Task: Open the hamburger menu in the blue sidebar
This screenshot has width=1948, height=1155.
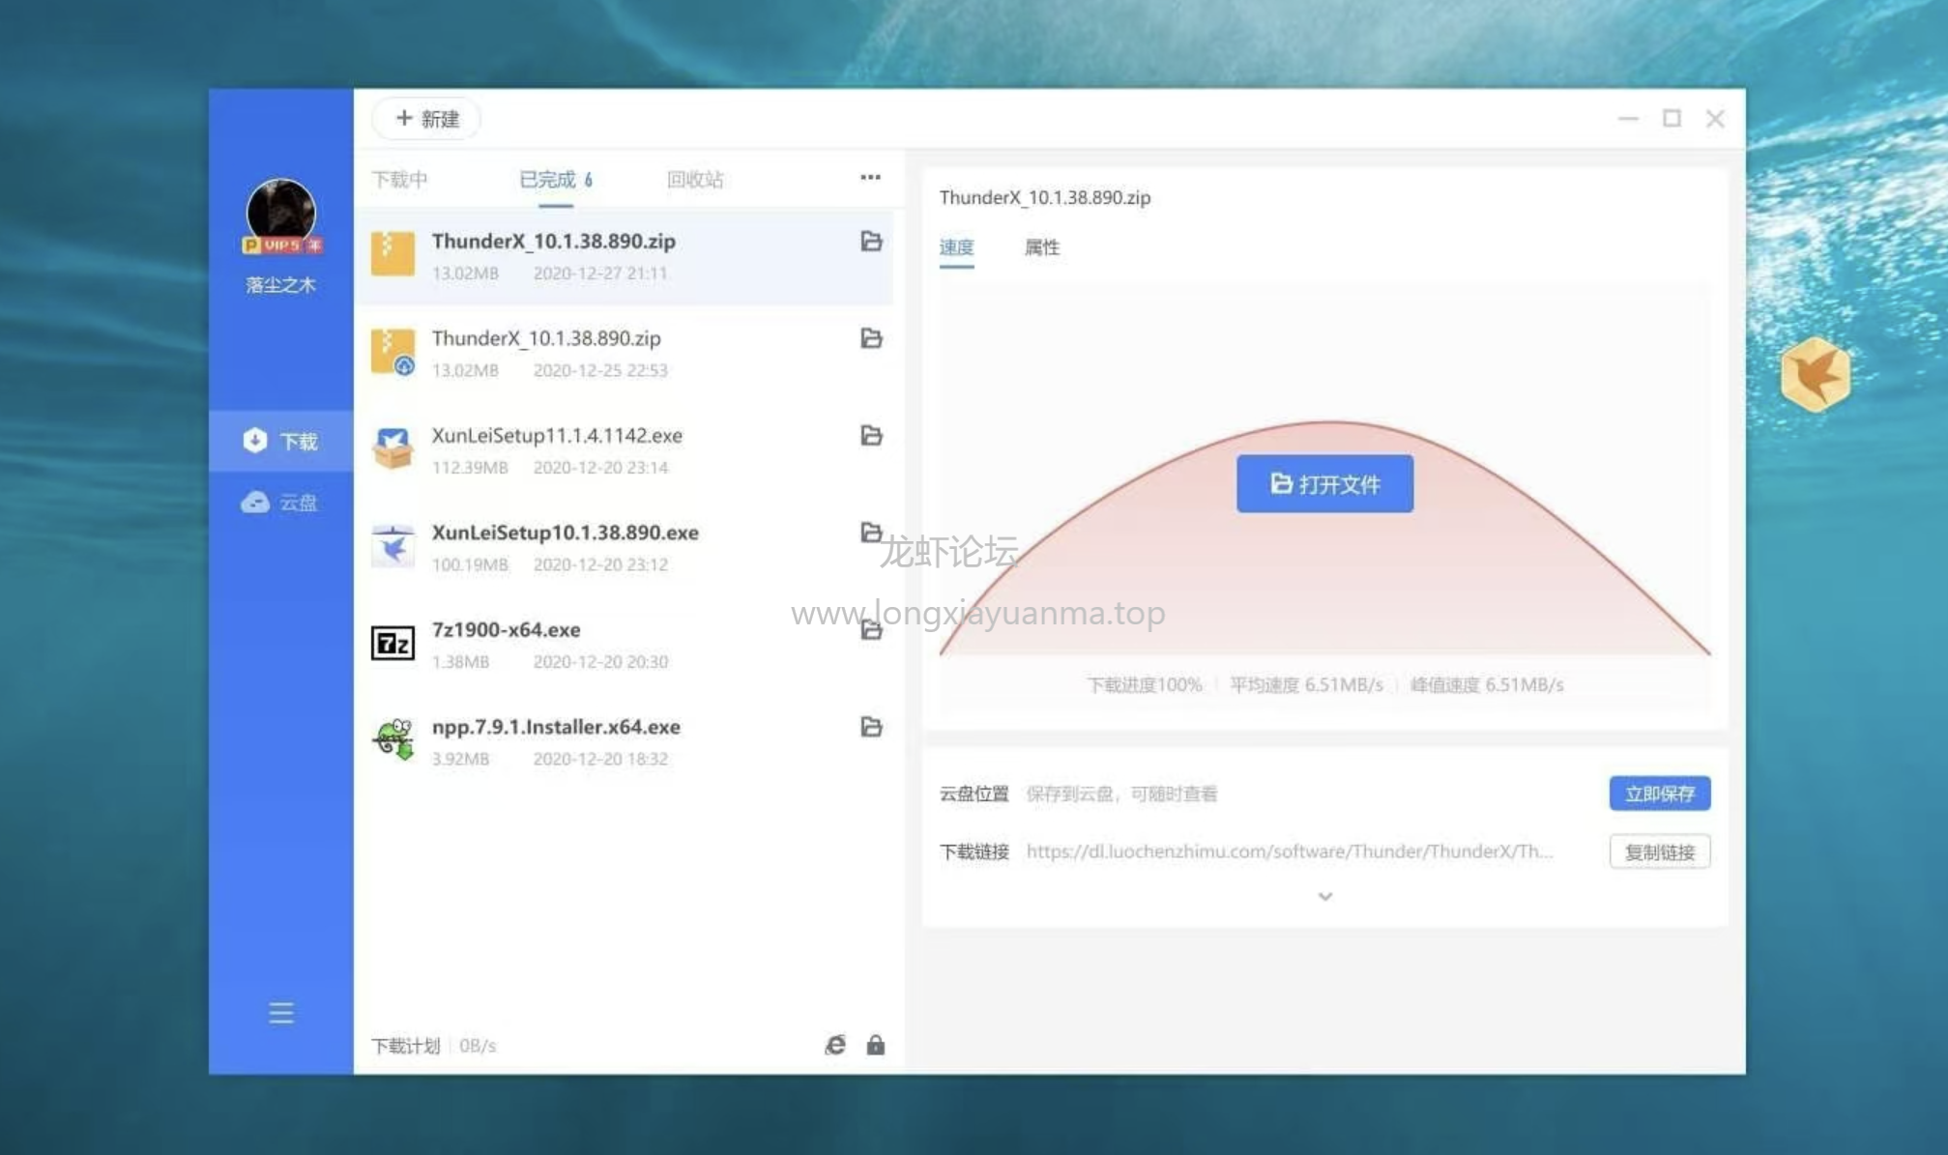Action: [281, 1012]
